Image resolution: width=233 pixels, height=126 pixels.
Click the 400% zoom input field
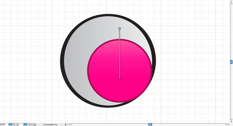click(4, 125)
